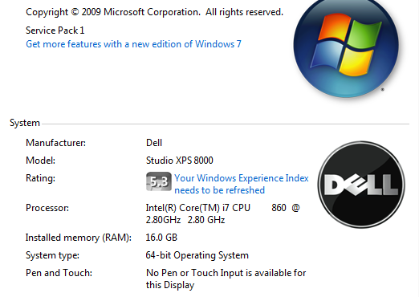The image size is (419, 297).
Task: Click the Installed memory (RAM) label
Action: tap(79, 238)
